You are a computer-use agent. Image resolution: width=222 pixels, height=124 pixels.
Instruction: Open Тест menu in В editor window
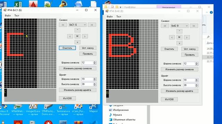point(119,17)
